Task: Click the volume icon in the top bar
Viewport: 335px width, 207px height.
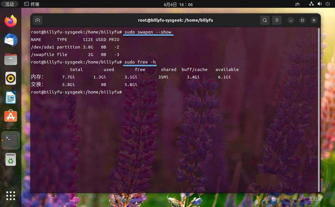Action: [319, 4]
